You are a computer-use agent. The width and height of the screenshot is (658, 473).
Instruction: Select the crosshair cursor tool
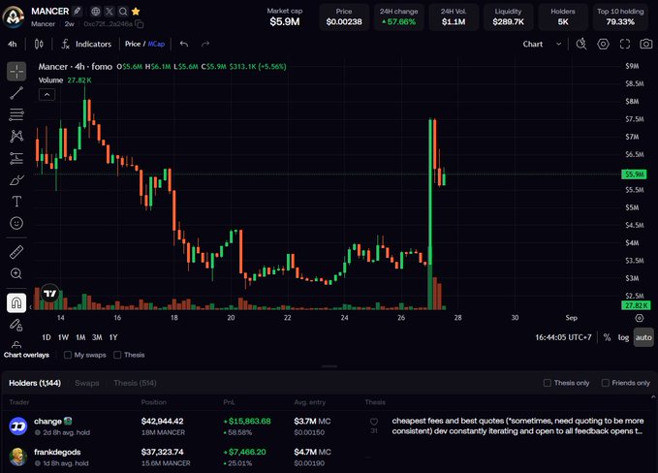tap(16, 72)
